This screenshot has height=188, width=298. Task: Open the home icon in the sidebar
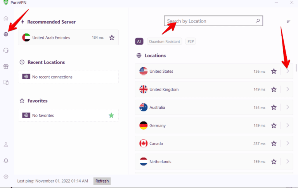(x=6, y=18)
